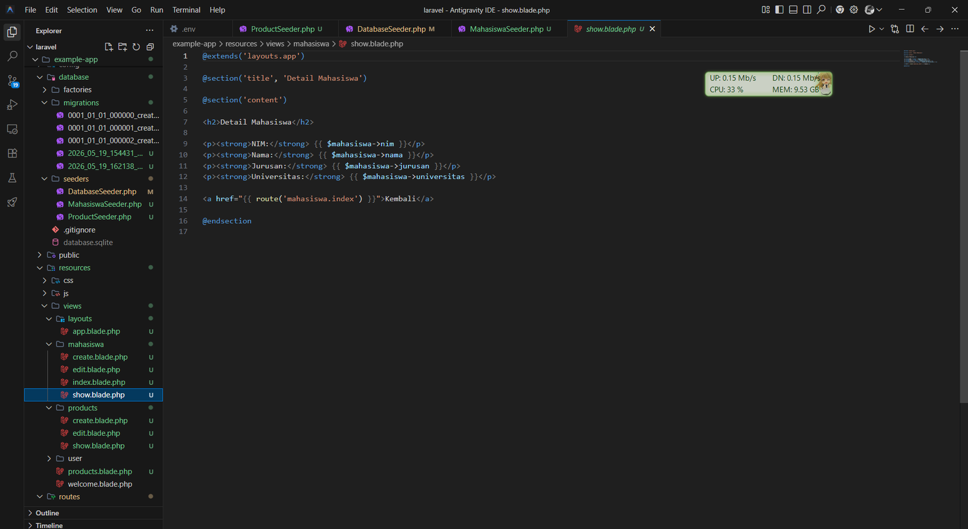Navigate back with the left arrow
Viewport: 968px width, 529px height.
[924, 28]
